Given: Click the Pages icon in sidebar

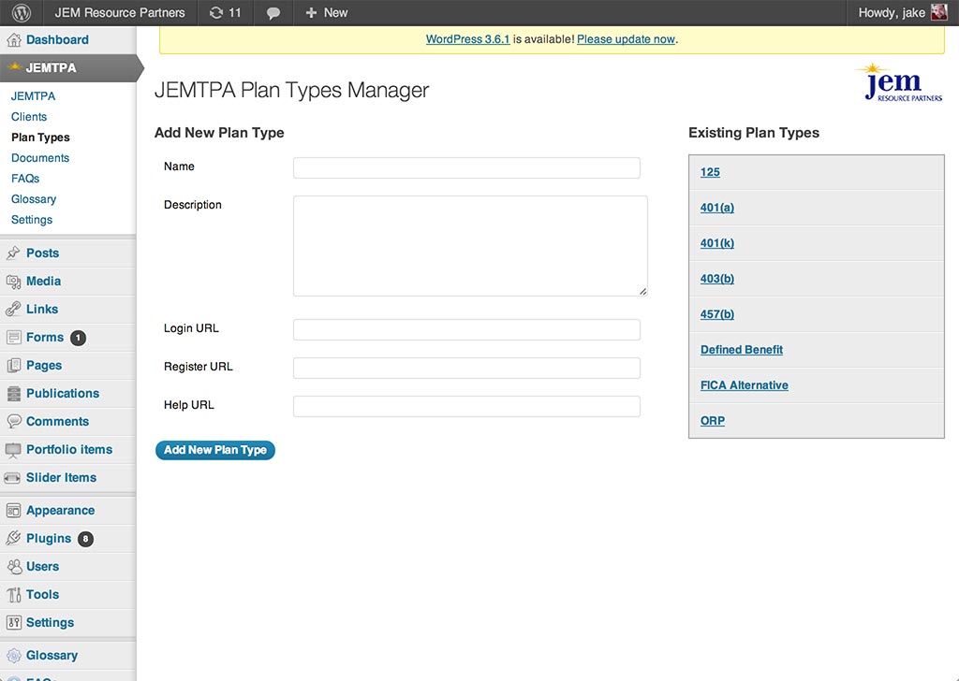Looking at the screenshot, I should coord(13,365).
